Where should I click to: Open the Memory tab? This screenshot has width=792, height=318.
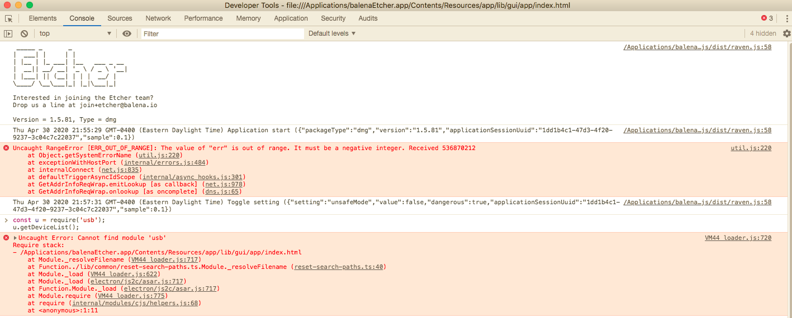pyautogui.click(x=248, y=18)
